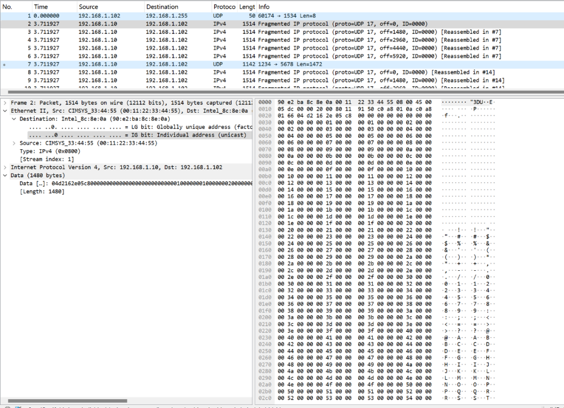This screenshot has height=408, width=564.
Task: Collapse the Ethernet II tree node
Action: click(5, 111)
